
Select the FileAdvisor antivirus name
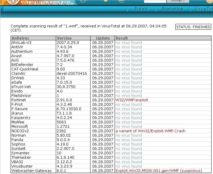point(21,96)
